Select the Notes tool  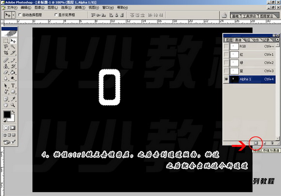6,99
